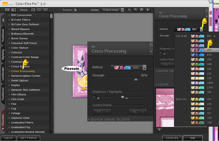The image size is (219, 141).
Task: Switch to the Stylizing tab
Action: pyautogui.click(x=3, y=55)
